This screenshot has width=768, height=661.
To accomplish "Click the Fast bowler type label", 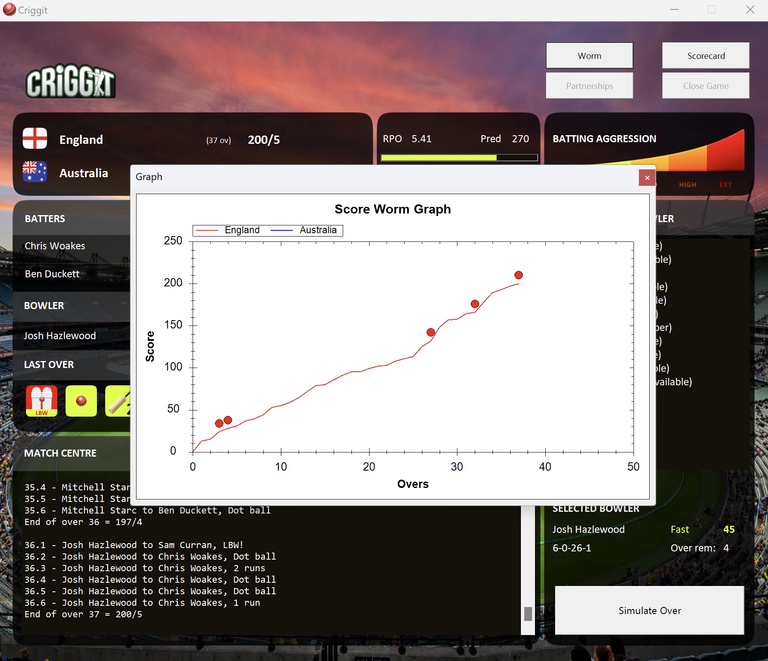I will pos(680,530).
